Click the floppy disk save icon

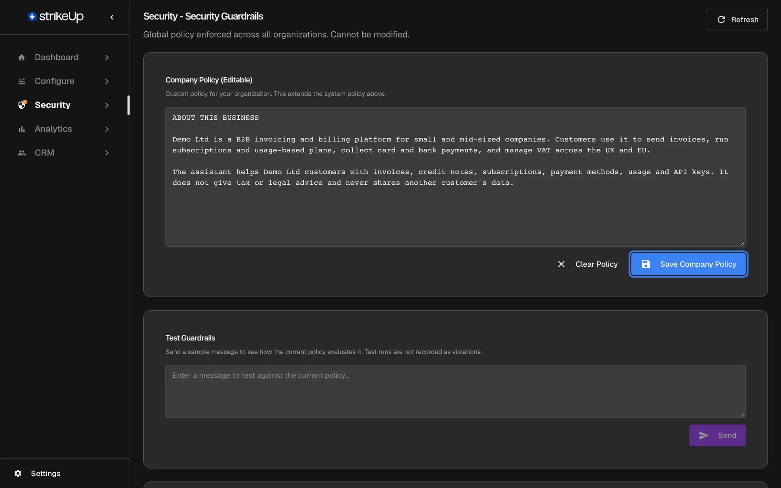(x=646, y=264)
